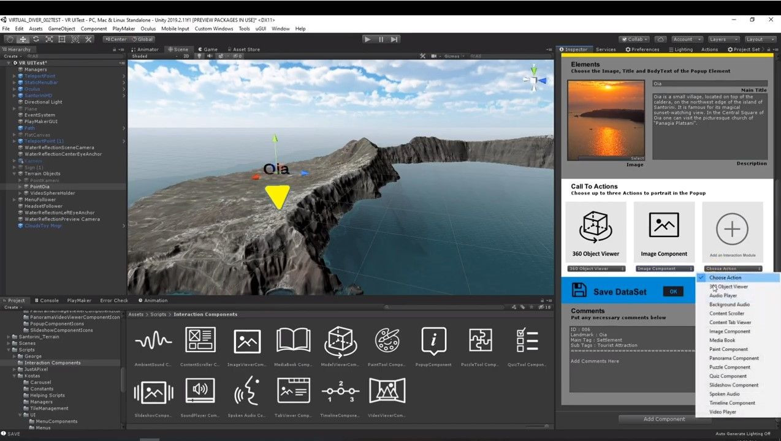Screen dimensions: 781x441
Task: Select the ContentScroller component icon
Action: [200, 341]
